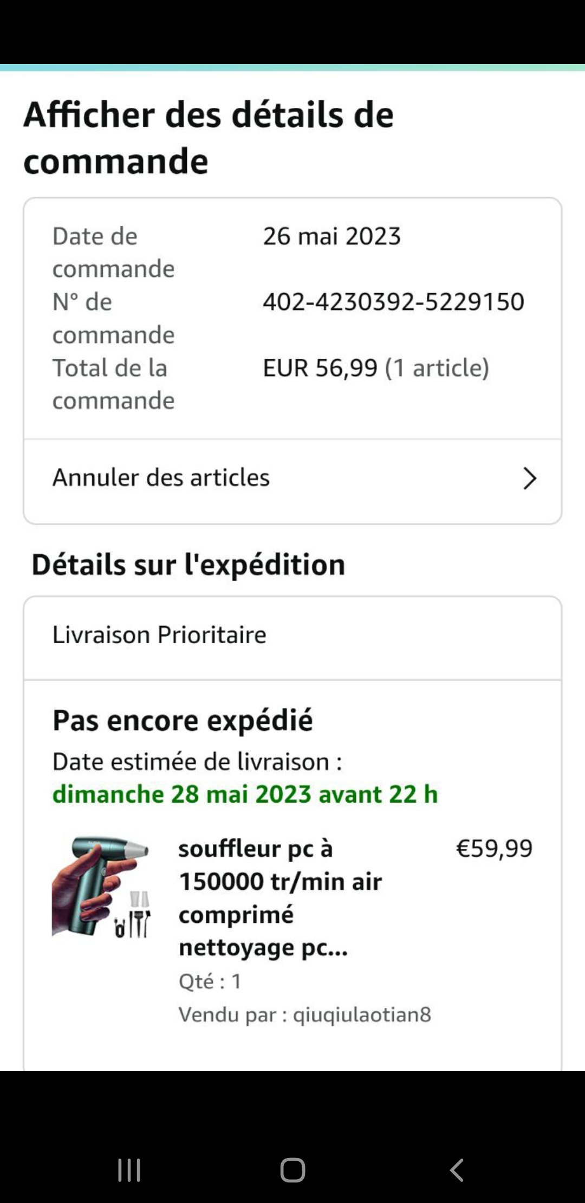585x1203 pixels.
Task: Tap the teal loading bar at top
Action: pos(292,68)
